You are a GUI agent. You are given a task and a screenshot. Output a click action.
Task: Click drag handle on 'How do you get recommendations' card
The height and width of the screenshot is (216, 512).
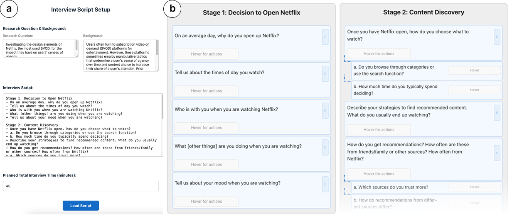[497, 153]
